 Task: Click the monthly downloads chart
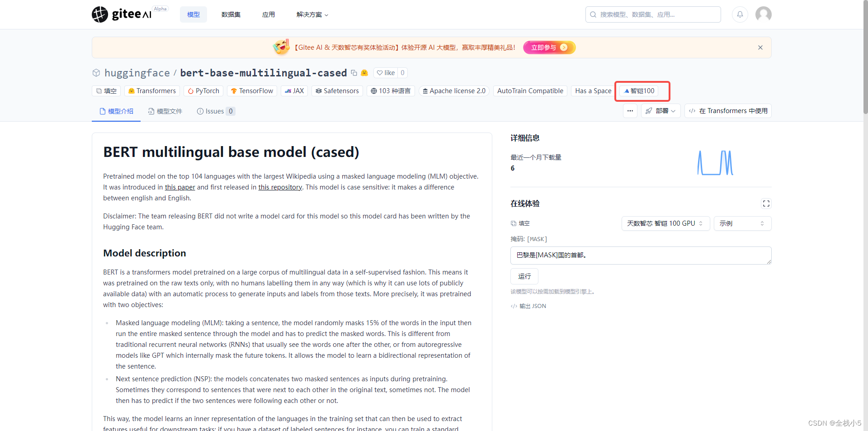point(715,163)
